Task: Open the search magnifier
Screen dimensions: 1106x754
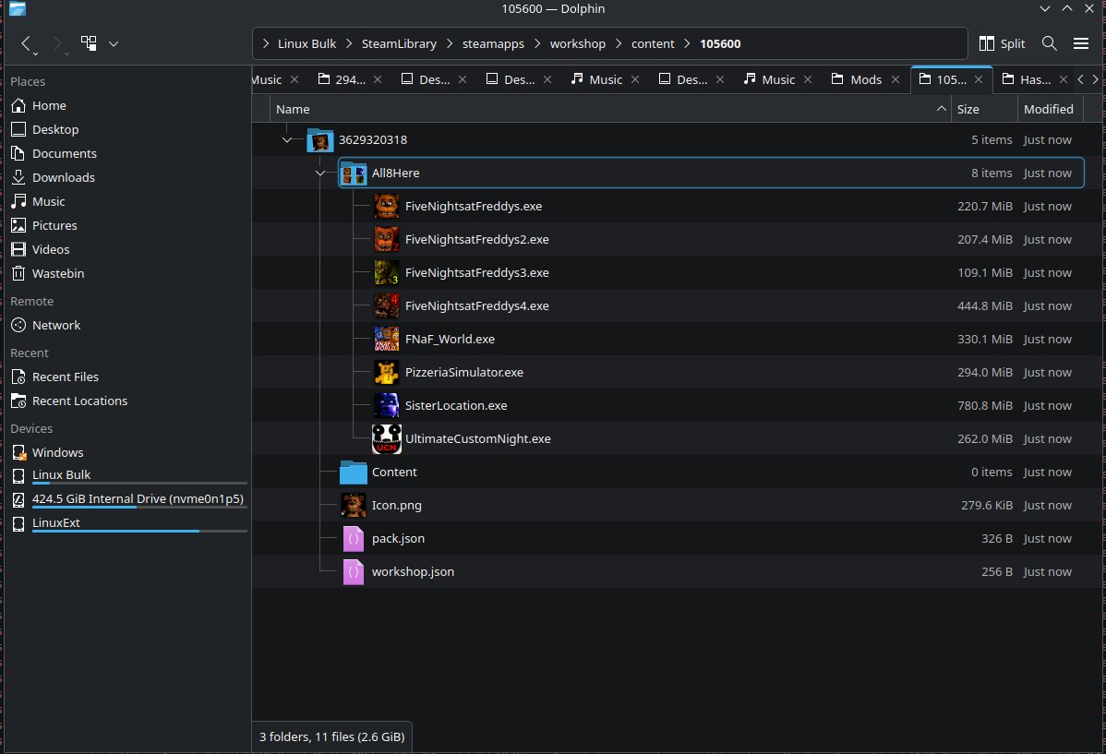Action: pos(1049,43)
